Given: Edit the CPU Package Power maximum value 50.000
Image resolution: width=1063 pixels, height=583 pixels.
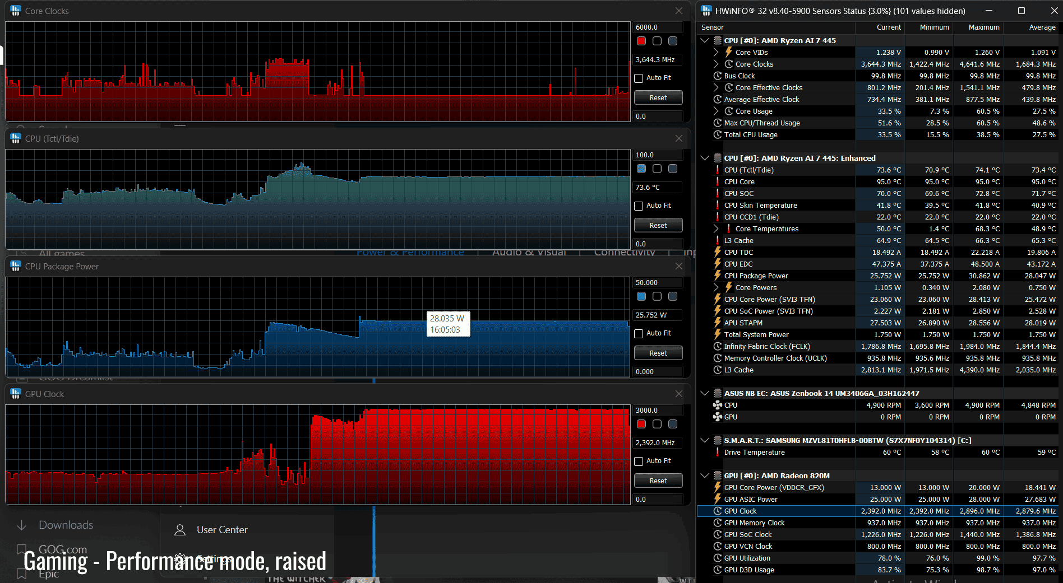Looking at the screenshot, I should (658, 282).
